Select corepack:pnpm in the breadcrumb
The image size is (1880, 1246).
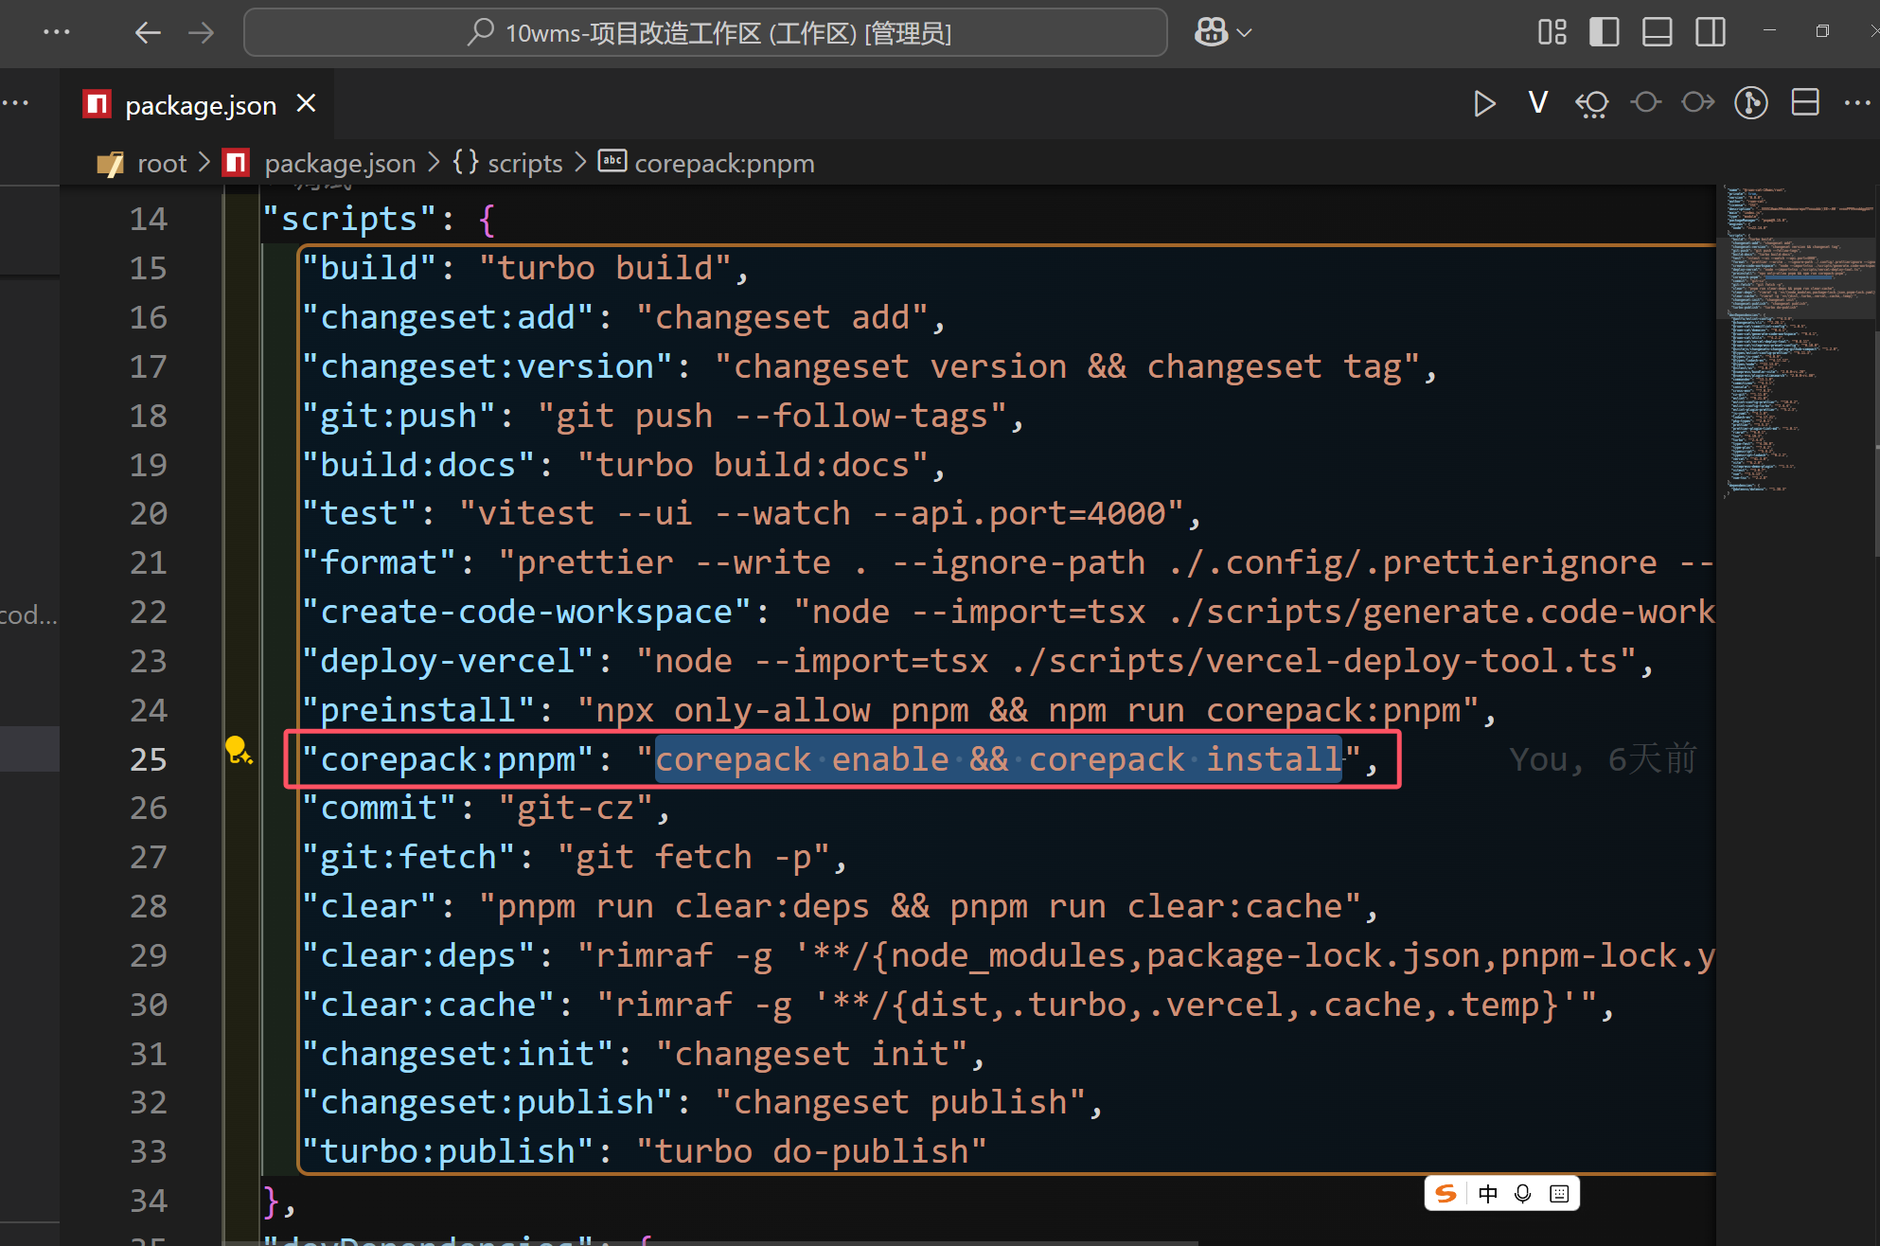coord(724,164)
